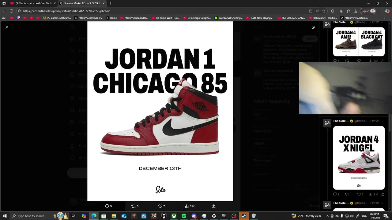Open the AlonzoJust Chatting bookmark

[x=228, y=18]
